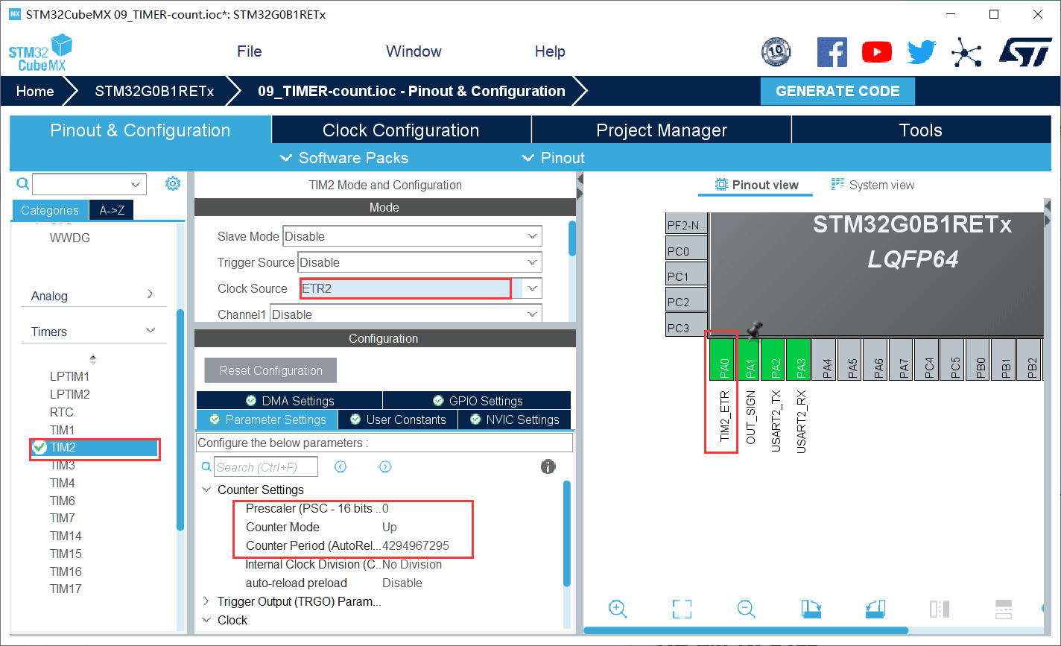Expand Trigger Output (TRGO) Parameters group
The height and width of the screenshot is (646, 1061).
pos(206,601)
